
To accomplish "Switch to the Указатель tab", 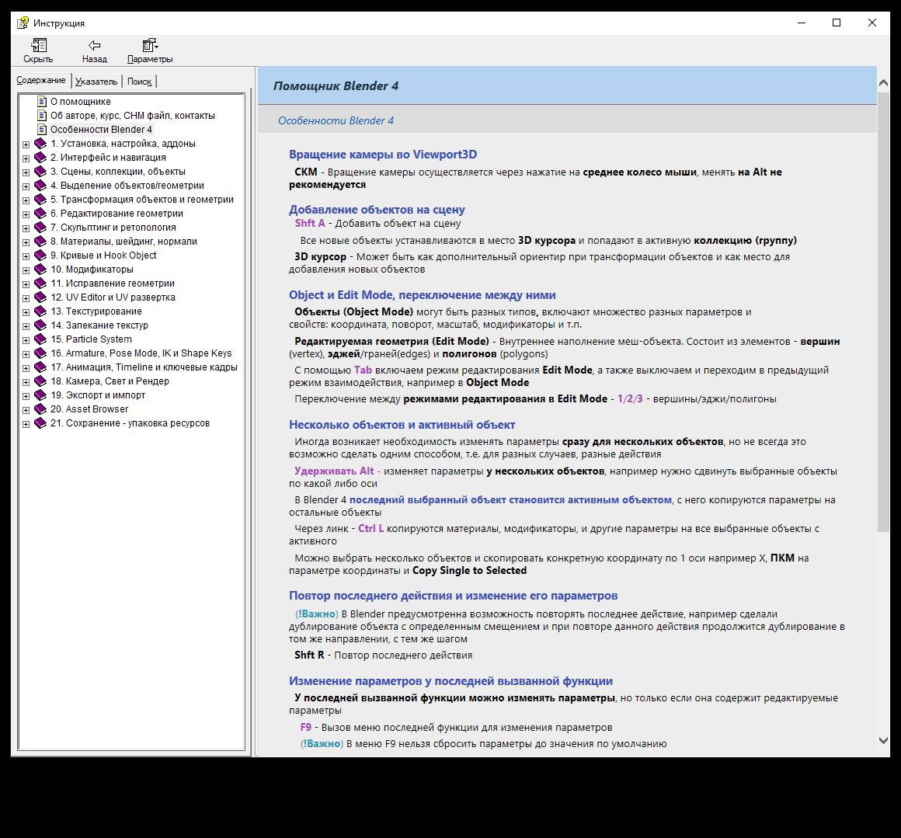I will pyautogui.click(x=96, y=82).
